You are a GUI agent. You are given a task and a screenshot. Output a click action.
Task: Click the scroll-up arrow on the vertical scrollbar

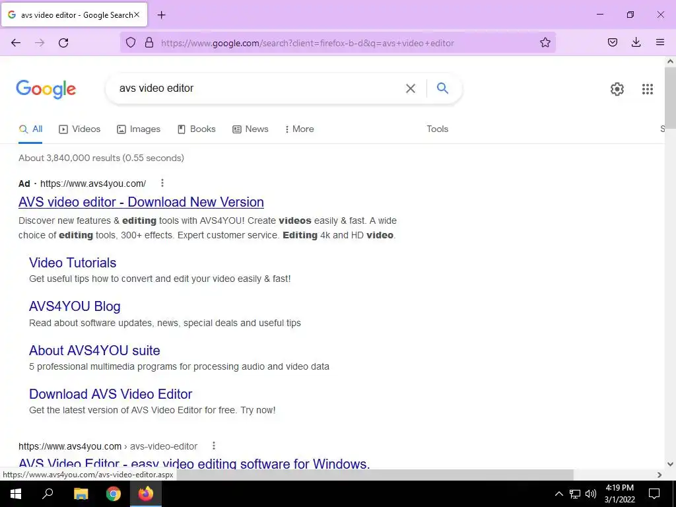tap(670, 61)
